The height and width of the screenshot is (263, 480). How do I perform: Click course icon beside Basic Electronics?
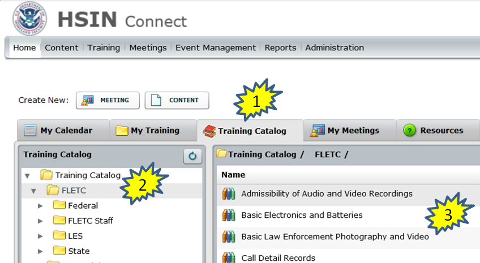pos(229,215)
